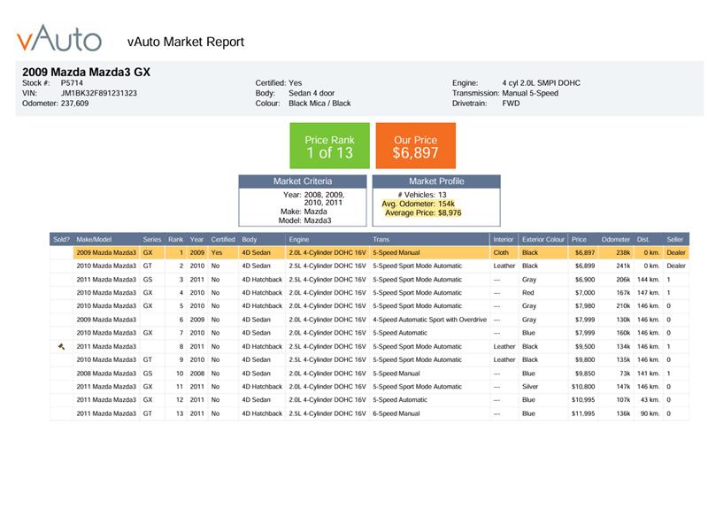This screenshot has height=509, width=708.
Task: Click the 43 km. distance cell
Action: point(650,400)
